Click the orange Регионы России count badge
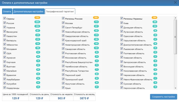 [x=96, y=18]
